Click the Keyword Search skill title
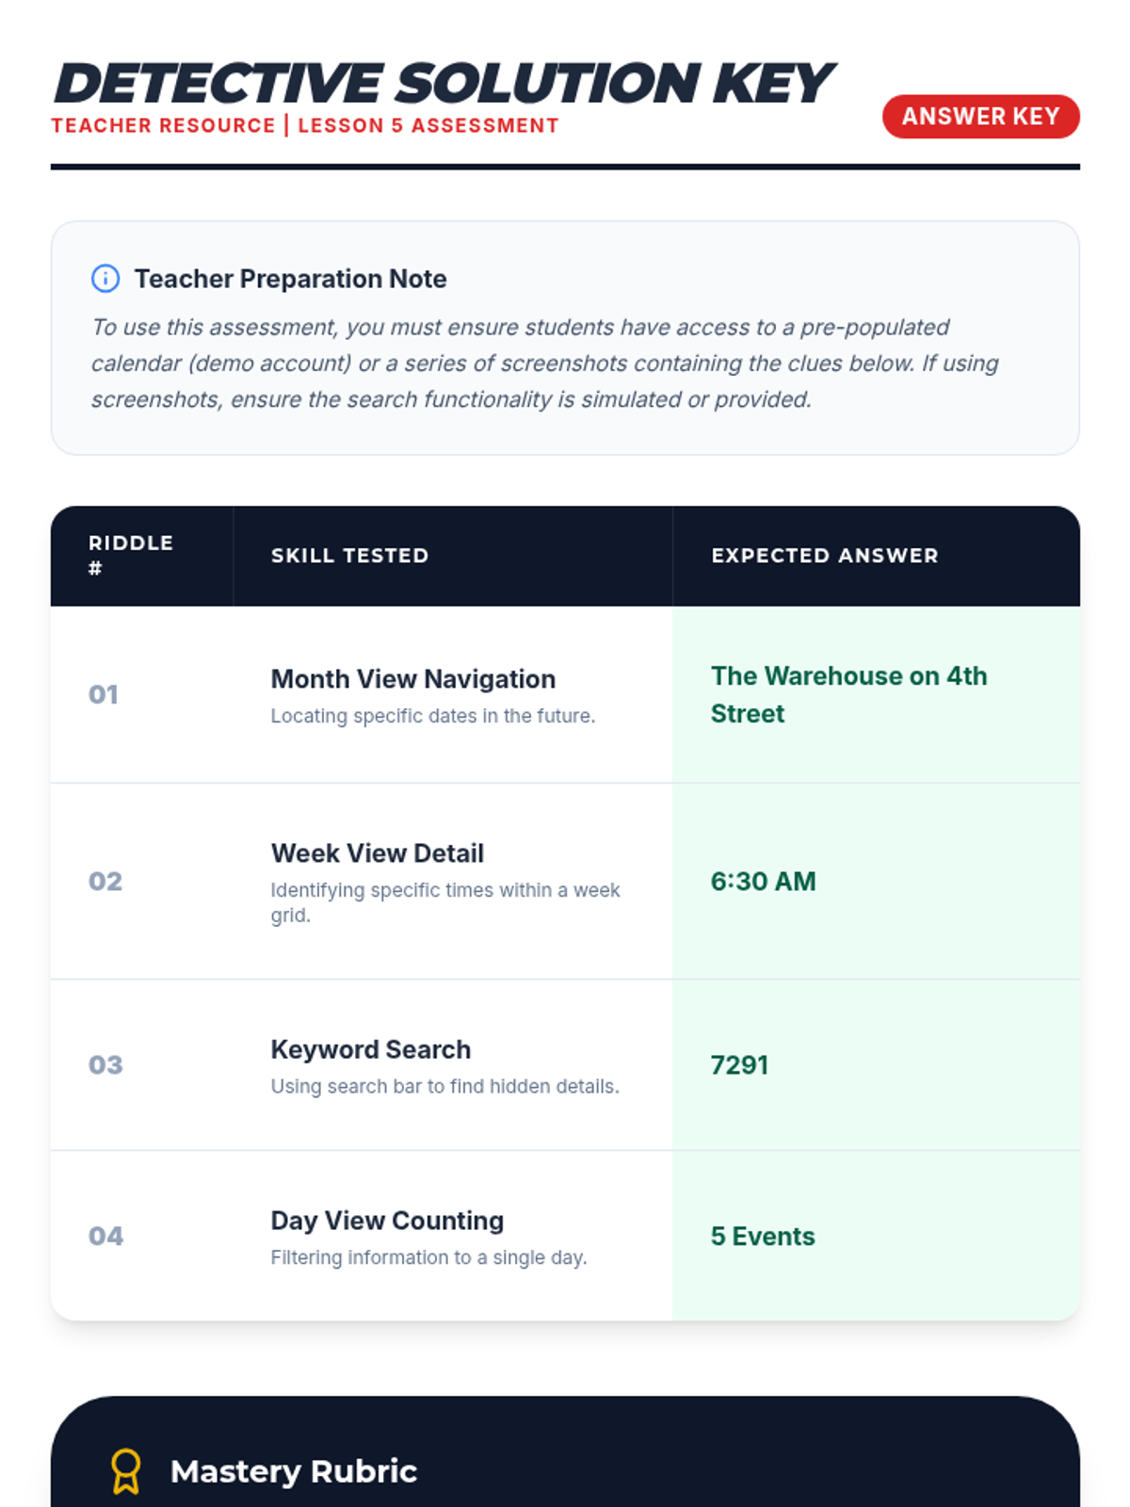This screenshot has height=1507, width=1130. click(370, 1049)
